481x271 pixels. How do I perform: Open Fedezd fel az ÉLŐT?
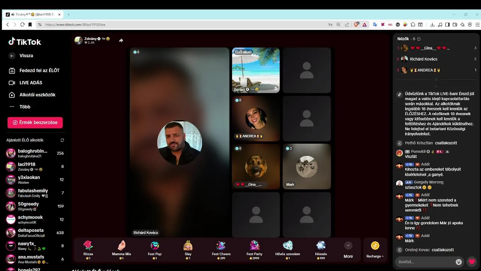[x=34, y=70]
